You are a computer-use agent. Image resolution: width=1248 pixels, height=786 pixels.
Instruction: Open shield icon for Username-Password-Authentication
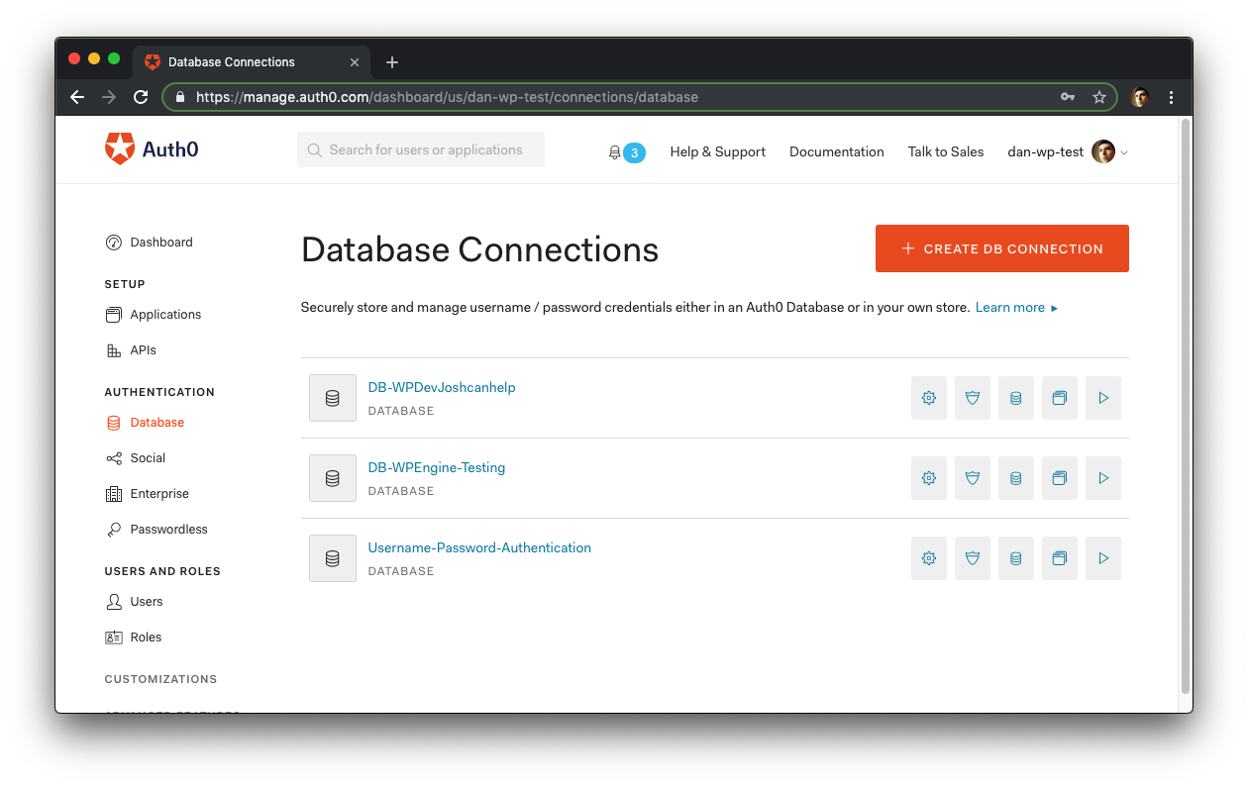coord(973,558)
